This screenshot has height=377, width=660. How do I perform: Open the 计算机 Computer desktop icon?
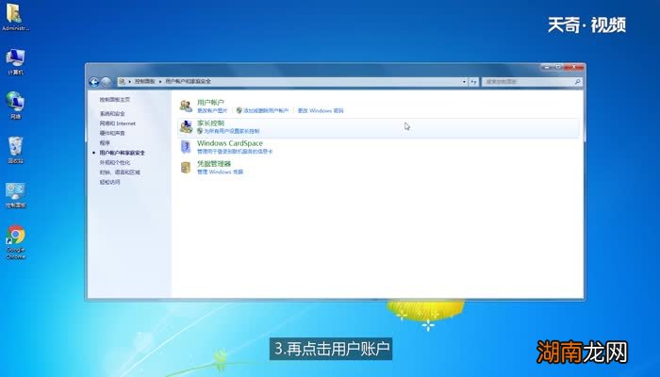(15, 62)
